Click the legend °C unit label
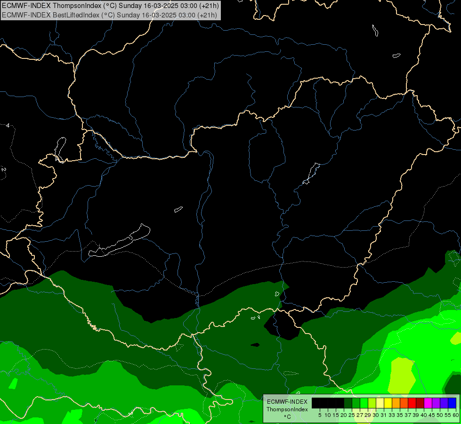This screenshot has width=461, height=424. coord(287,417)
